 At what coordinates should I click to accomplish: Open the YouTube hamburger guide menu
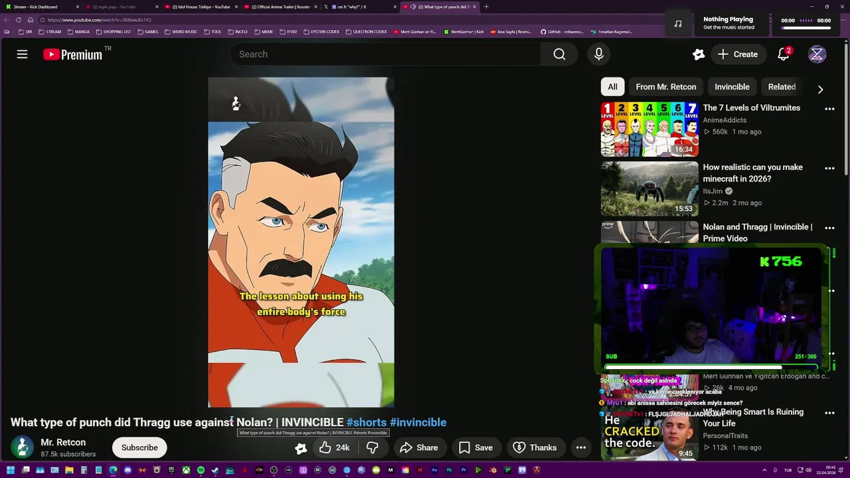click(22, 54)
